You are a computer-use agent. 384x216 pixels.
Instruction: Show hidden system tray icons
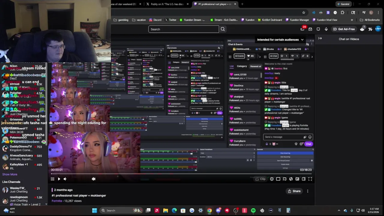(339, 210)
